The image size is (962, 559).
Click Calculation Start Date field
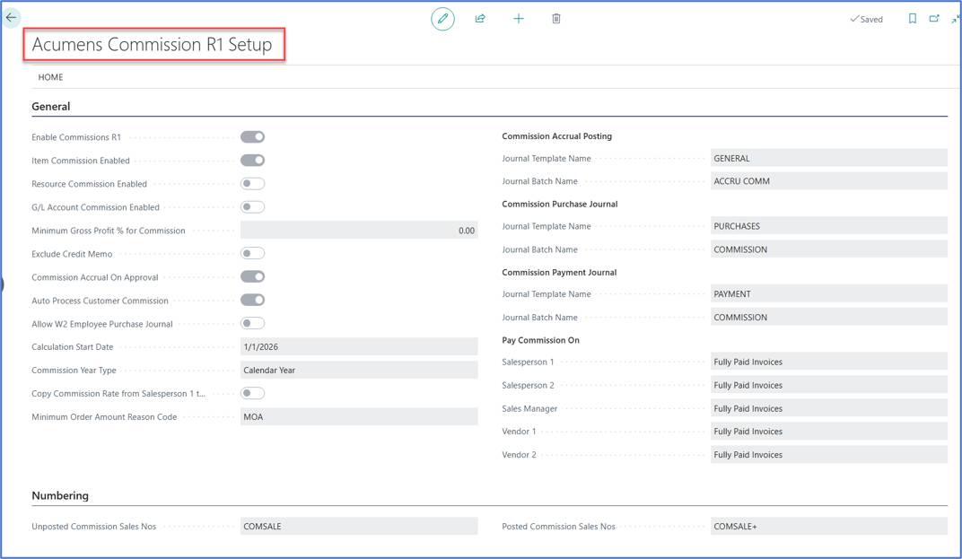pos(359,346)
